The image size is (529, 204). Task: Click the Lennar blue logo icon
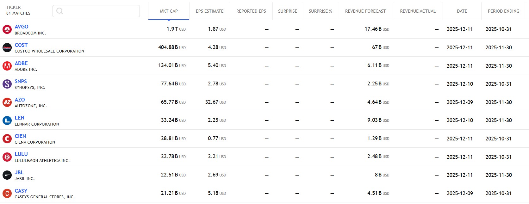pyautogui.click(x=7, y=121)
